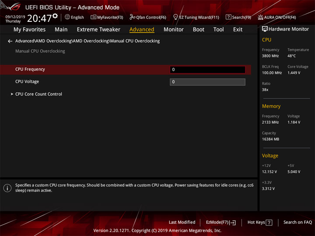The height and width of the screenshot is (236, 315).
Task: Click the 16384 MB capacity value
Action: (x=270, y=139)
